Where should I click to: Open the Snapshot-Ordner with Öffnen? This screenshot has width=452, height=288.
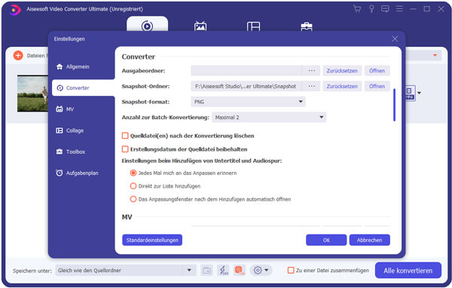tap(377, 86)
